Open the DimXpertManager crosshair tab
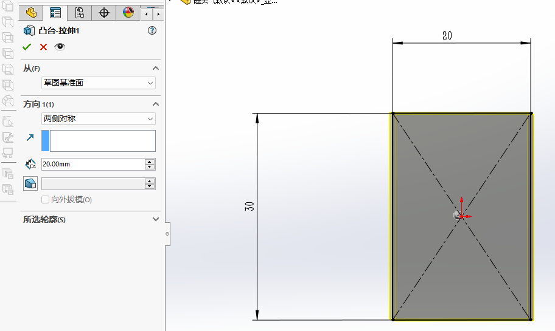Image resolution: width=555 pixels, height=331 pixels. pyautogui.click(x=103, y=13)
